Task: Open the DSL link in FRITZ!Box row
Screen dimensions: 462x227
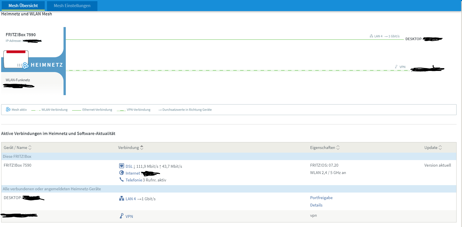Action: [x=129, y=166]
